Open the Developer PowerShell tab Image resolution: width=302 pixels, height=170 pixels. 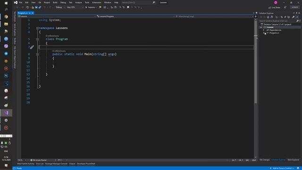tap(86, 164)
